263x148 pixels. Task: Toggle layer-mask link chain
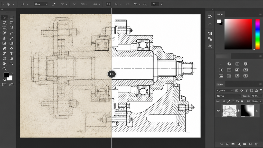239,111
